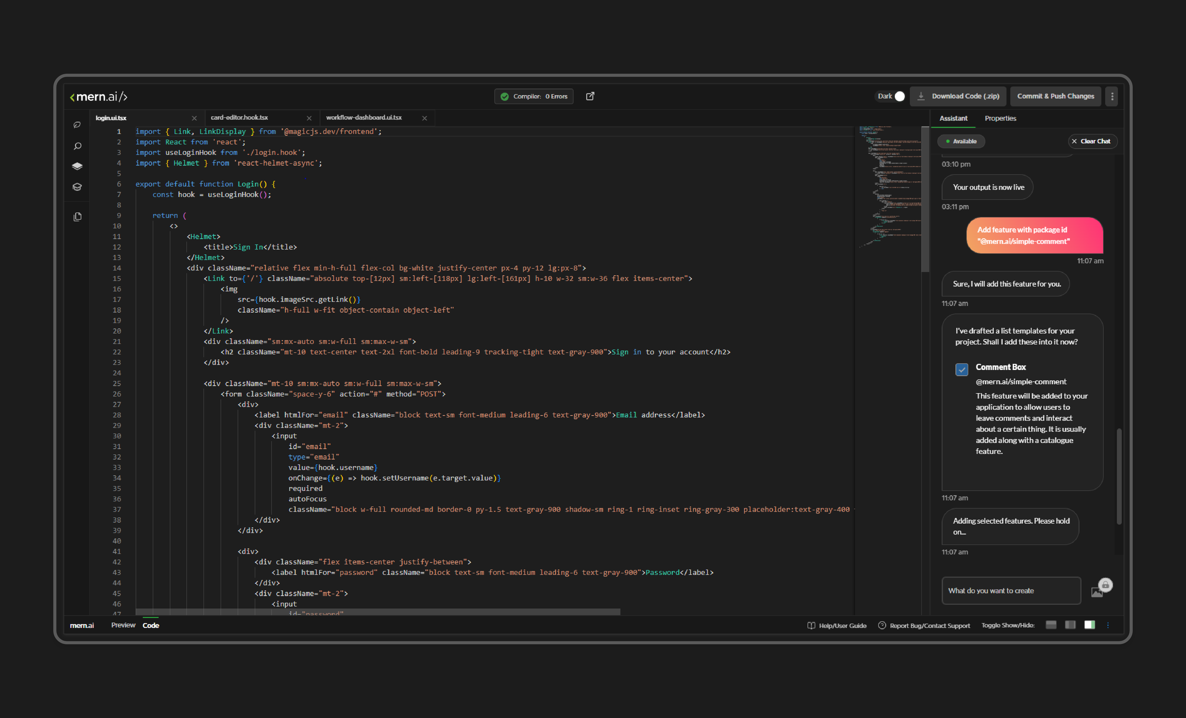
Task: Open preview in new window icon
Action: pyautogui.click(x=590, y=96)
